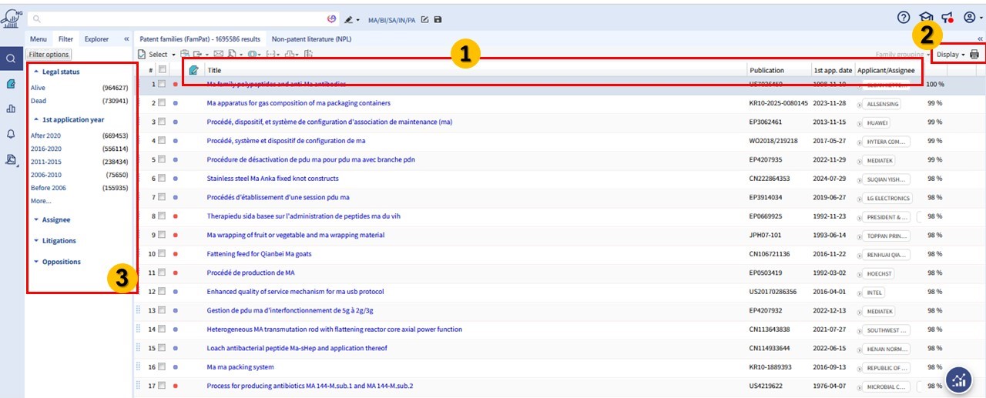The width and height of the screenshot is (986, 398).
Task: Save the query with the floppy disk icon
Action: 438,19
